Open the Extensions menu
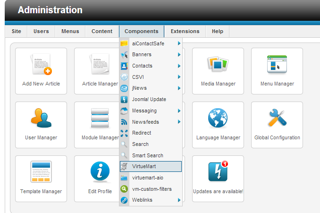The image size is (320, 213). point(185,31)
